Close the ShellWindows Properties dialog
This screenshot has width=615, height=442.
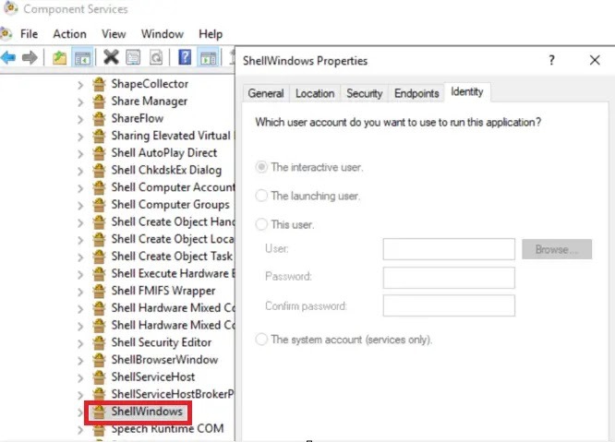coord(595,60)
